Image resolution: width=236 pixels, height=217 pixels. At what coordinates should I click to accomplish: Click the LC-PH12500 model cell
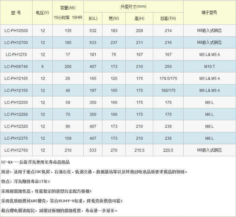(16, 31)
